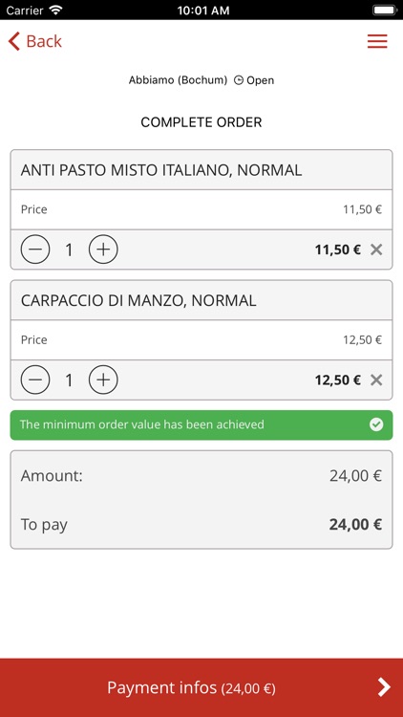Tap the Back chevron arrow

click(x=14, y=41)
